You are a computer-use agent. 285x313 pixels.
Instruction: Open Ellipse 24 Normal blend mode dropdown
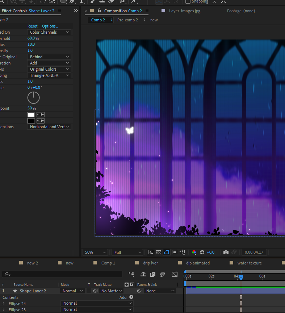[97, 303]
